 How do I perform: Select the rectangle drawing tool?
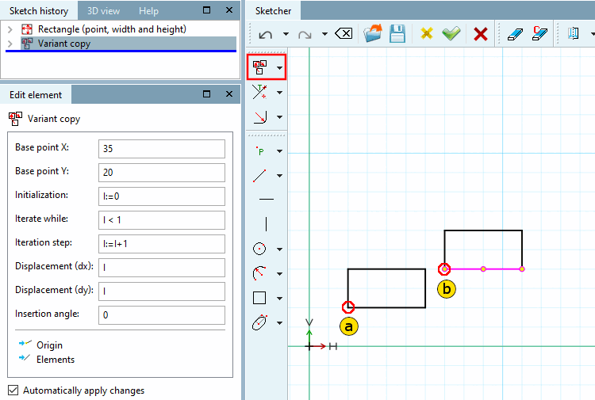259,298
